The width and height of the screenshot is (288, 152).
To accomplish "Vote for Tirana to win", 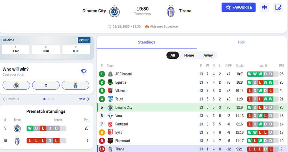I will coord(75,85).
